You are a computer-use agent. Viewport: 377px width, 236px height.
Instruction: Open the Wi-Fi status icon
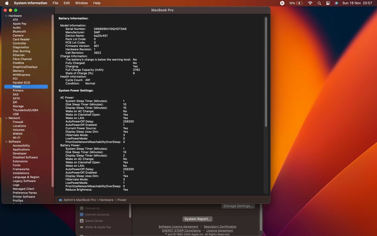[310, 3]
